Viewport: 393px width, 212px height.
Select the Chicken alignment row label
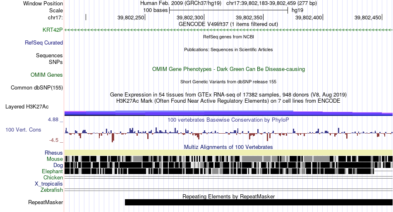click(53, 177)
